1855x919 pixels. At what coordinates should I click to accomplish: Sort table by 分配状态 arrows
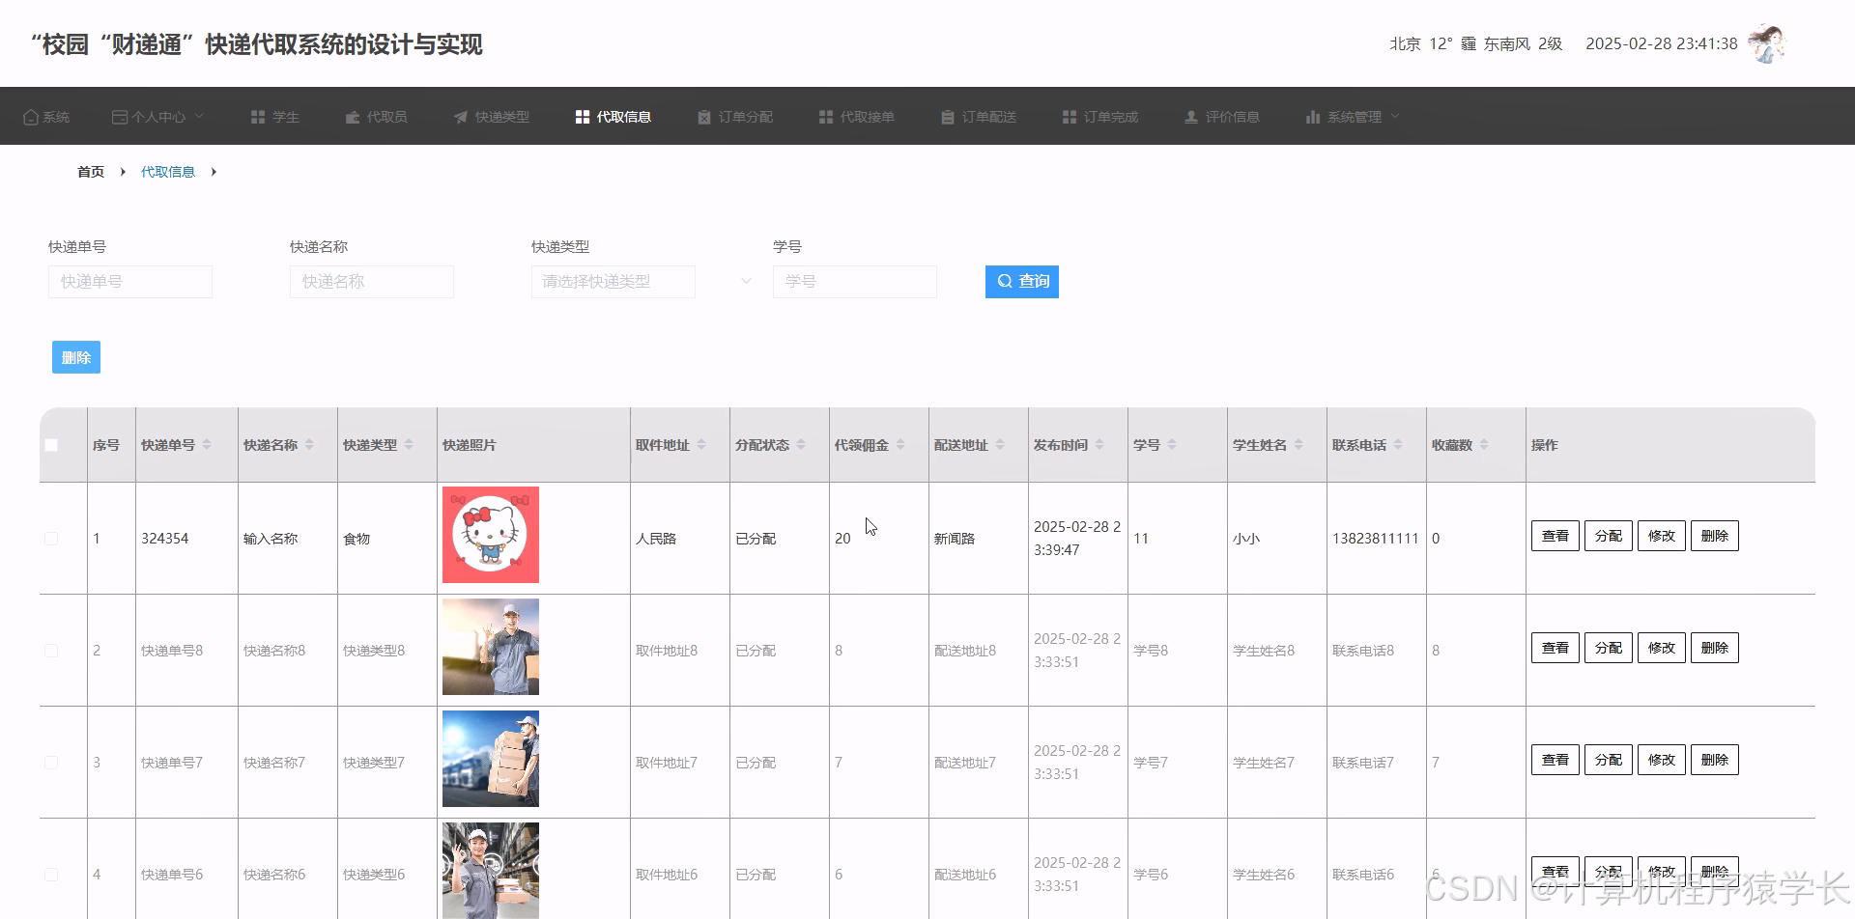tap(801, 445)
